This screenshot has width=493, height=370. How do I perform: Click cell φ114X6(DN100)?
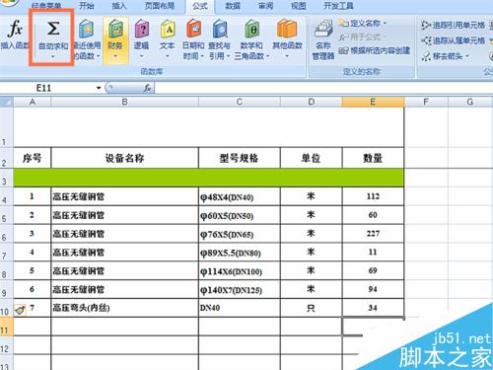[240, 271]
